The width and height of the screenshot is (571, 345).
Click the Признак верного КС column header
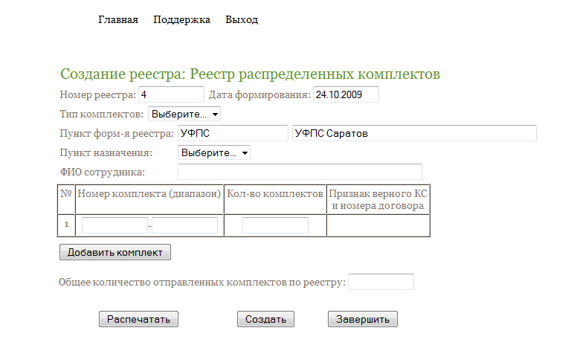(x=378, y=200)
